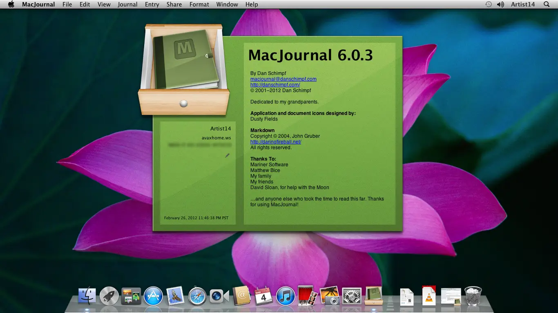The image size is (558, 313).
Task: Open System Preferences from the dock
Action: [x=352, y=296]
